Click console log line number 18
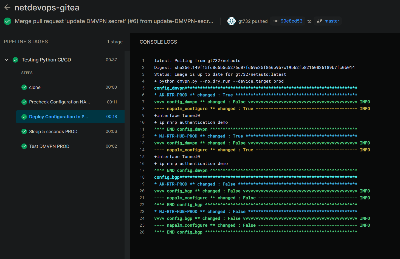 pos(142,177)
